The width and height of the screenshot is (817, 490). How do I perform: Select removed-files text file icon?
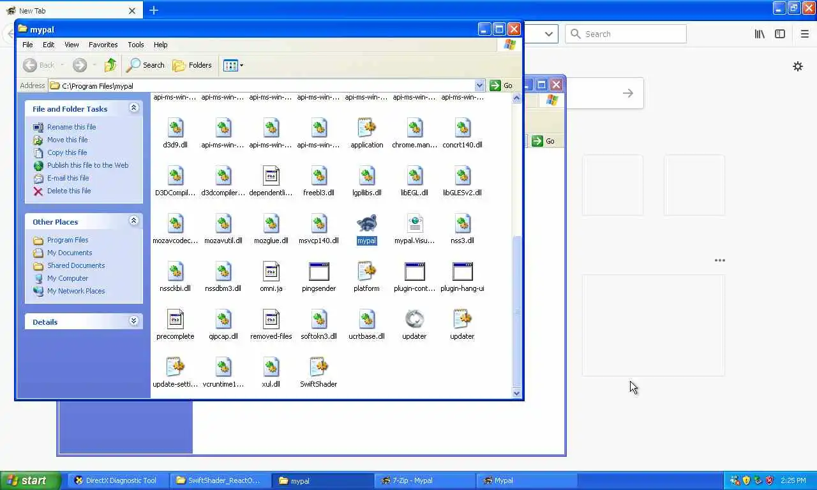coord(271,319)
